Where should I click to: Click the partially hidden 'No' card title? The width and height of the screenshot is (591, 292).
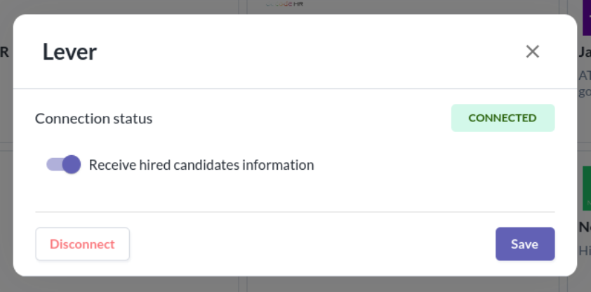pyautogui.click(x=585, y=227)
